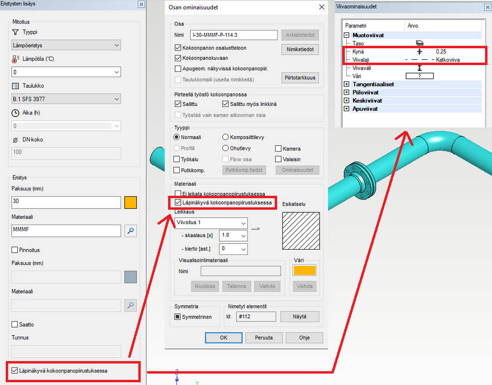The height and width of the screenshot is (385, 492).
Task: Toggle Sallittu checkbox in assembly machining
Action: 178,104
